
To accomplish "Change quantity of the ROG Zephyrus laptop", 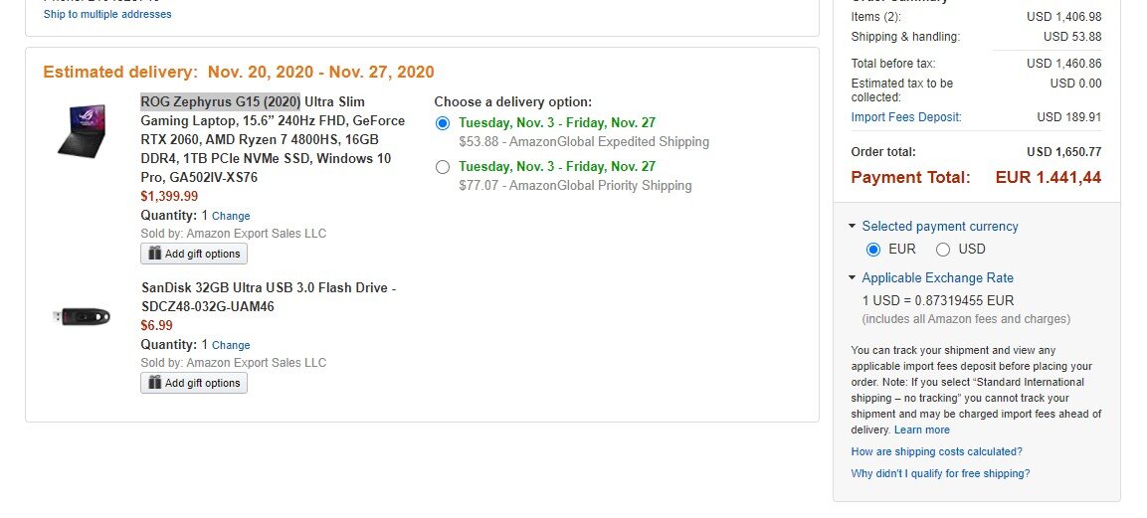I will 231,217.
